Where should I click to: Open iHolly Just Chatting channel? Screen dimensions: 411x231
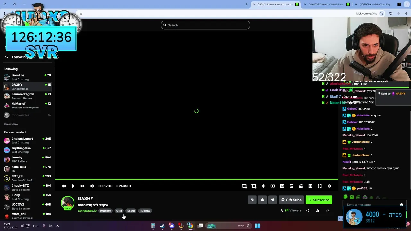pyautogui.click(x=27, y=197)
